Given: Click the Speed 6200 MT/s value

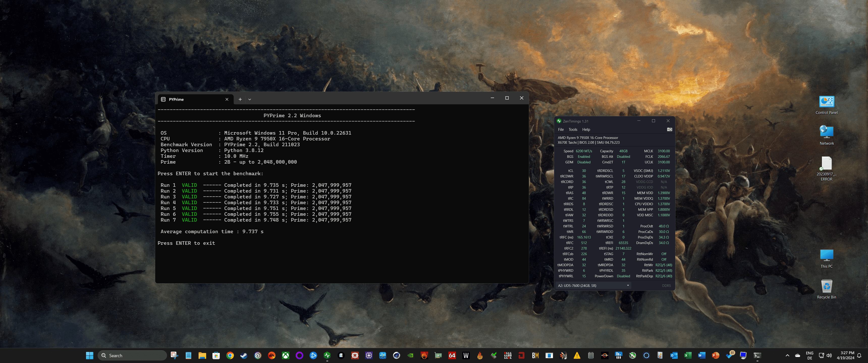Looking at the screenshot, I should (x=584, y=151).
